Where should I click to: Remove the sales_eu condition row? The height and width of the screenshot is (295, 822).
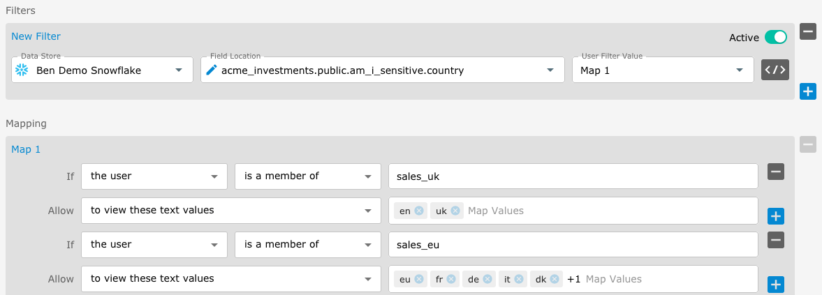[x=775, y=240]
